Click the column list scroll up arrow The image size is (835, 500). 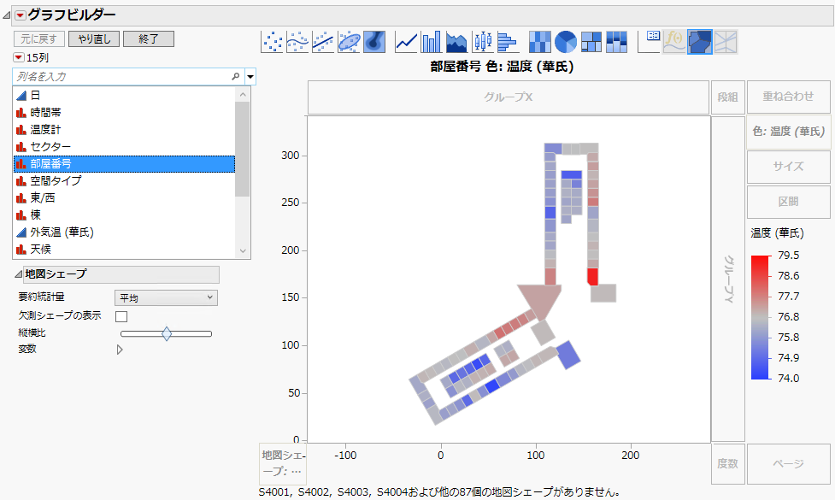243,95
